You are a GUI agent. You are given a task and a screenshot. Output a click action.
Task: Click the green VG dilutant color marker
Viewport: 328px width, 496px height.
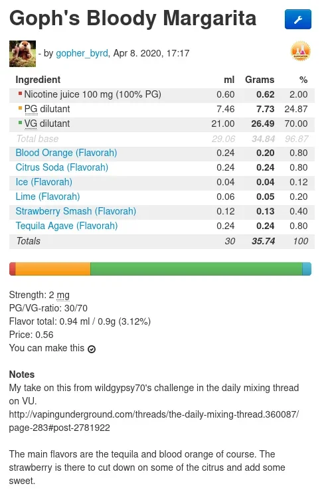tap(20, 123)
